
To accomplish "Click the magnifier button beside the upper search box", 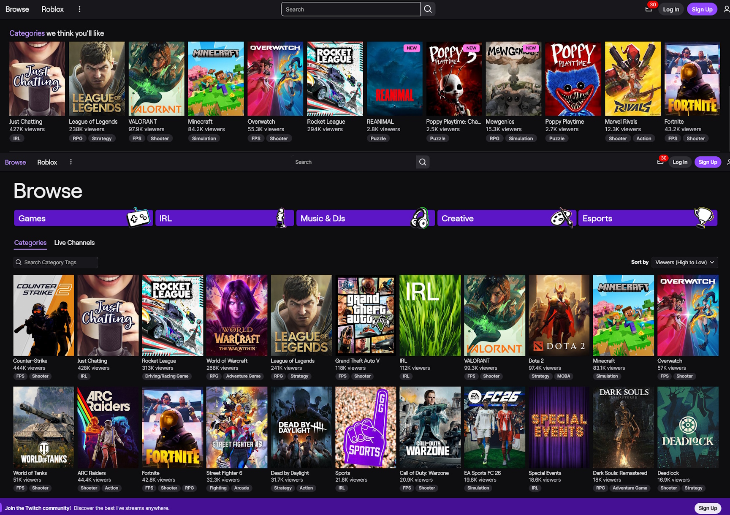I will click(428, 9).
